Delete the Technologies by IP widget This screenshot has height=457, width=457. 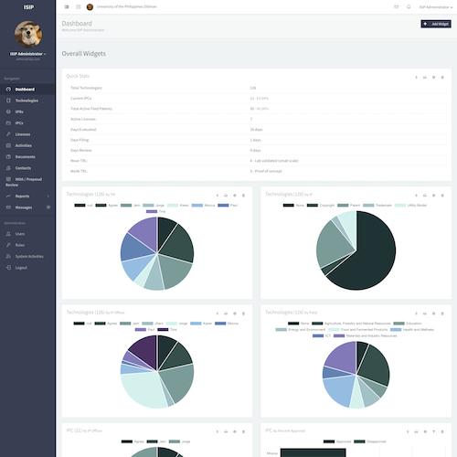click(x=442, y=196)
